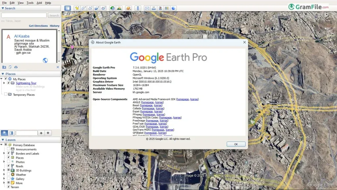Screen dimensions: 337x190
Task: Expand the Borders and Labels layer
Action: point(4,153)
